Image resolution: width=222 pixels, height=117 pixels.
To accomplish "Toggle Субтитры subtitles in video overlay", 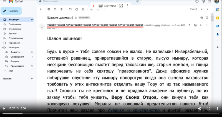I will click(107, 6).
